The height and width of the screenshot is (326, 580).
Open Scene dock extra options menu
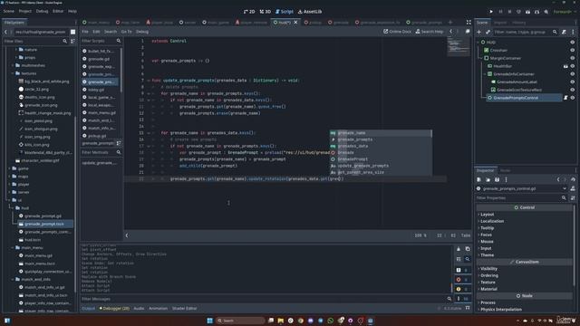[573, 33]
